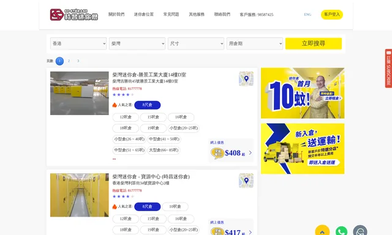Select 大型倉(66~ 85呎) size option
The image size is (392, 235).
(x=164, y=150)
